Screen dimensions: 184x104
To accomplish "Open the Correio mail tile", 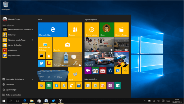I will tap(67, 44).
